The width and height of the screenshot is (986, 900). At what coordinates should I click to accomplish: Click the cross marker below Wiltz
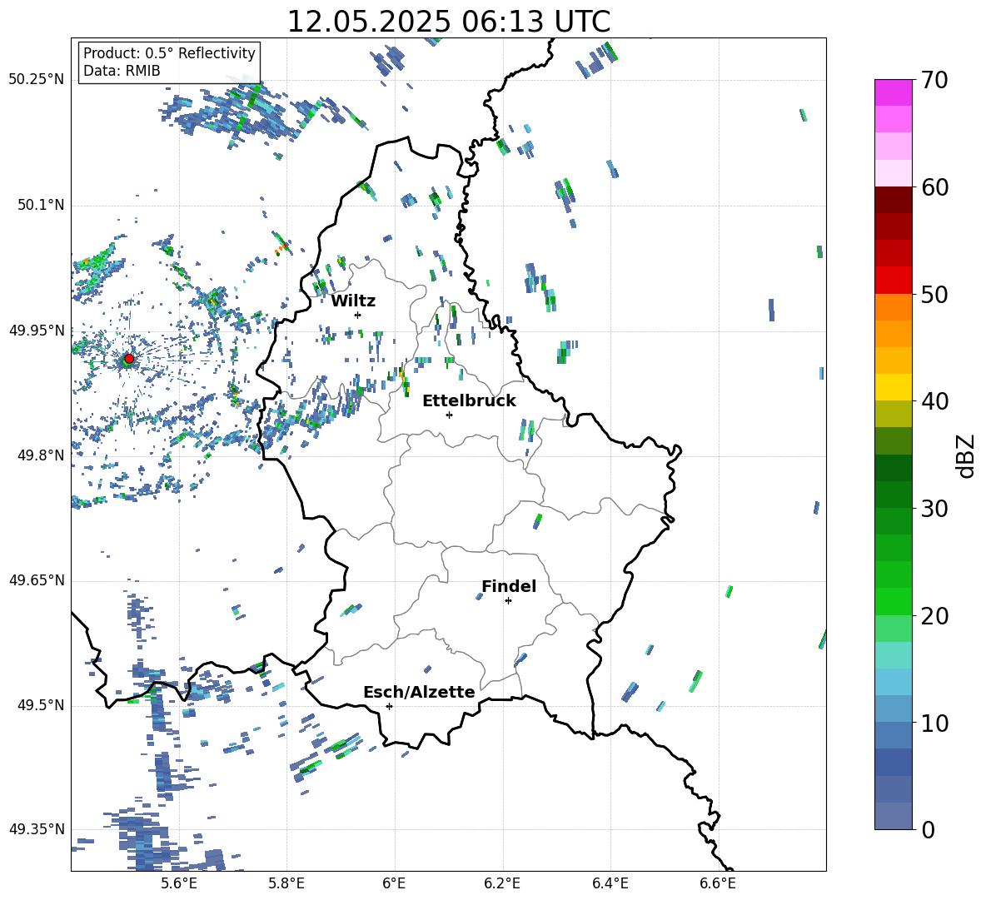[x=358, y=315]
